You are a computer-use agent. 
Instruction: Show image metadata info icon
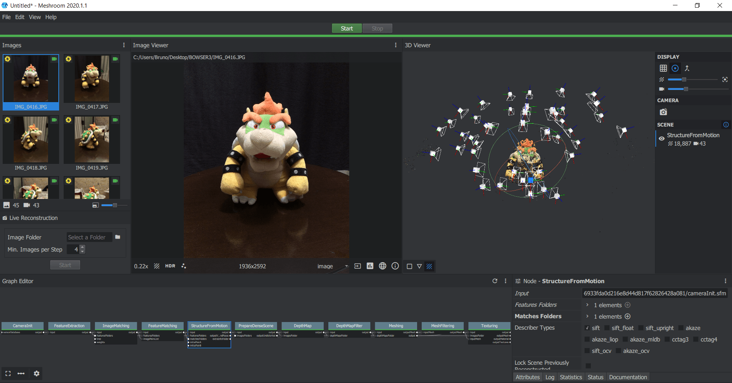[395, 266]
